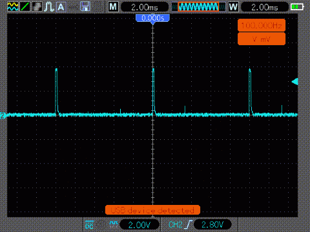The height and width of the screenshot is (232, 310).
Task: Click the floppy disk save icon
Action: (85, 6)
